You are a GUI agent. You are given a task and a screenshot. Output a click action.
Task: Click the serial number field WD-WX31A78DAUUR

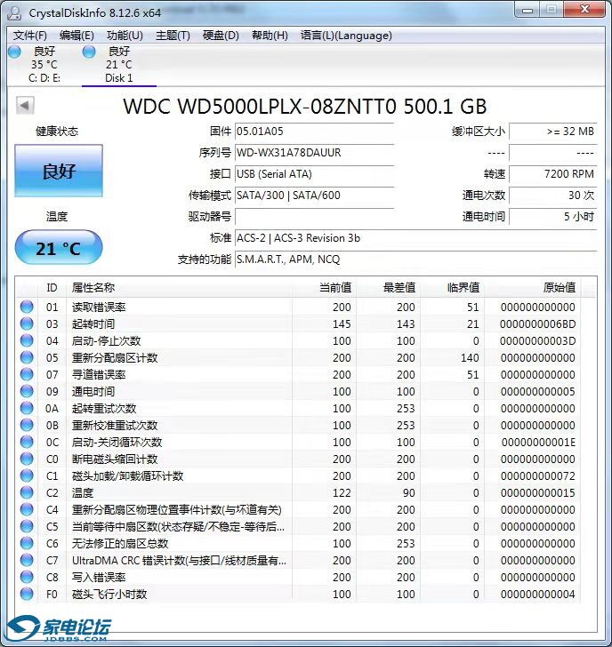[x=314, y=153]
